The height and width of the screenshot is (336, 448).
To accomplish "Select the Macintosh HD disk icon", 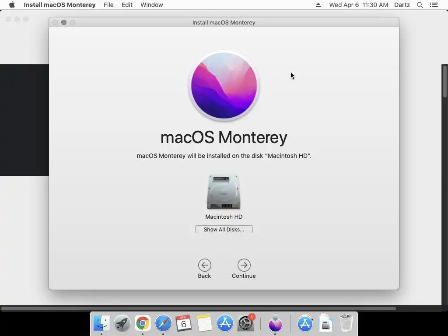I will 224,192.
